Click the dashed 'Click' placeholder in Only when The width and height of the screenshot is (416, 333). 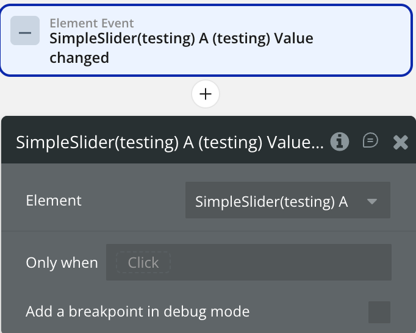[143, 262]
